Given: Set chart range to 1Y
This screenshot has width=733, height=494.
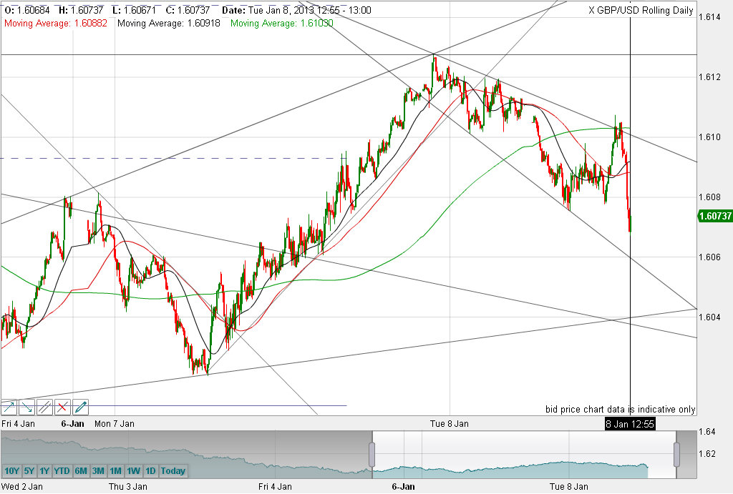Looking at the screenshot, I should (44, 470).
